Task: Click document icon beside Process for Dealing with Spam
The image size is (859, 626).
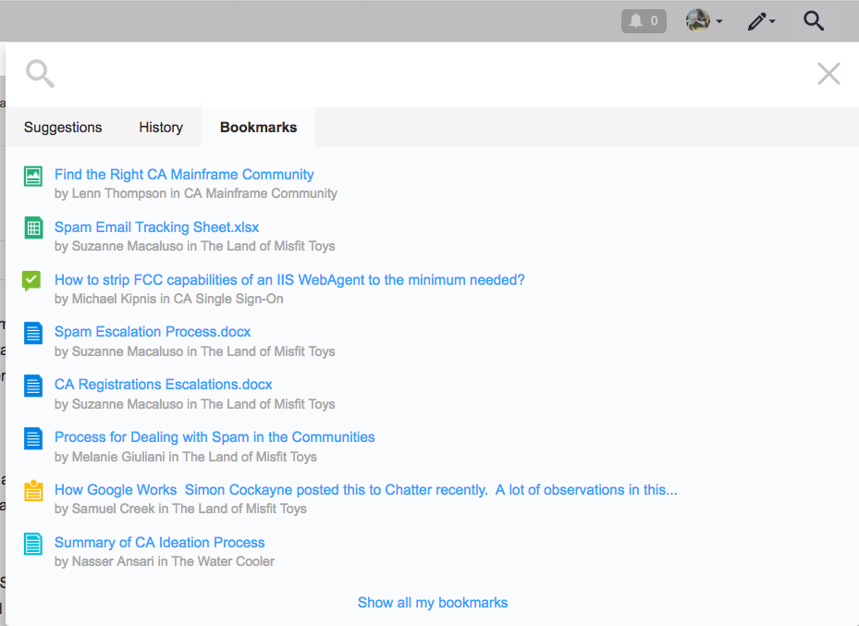Action: [33, 438]
